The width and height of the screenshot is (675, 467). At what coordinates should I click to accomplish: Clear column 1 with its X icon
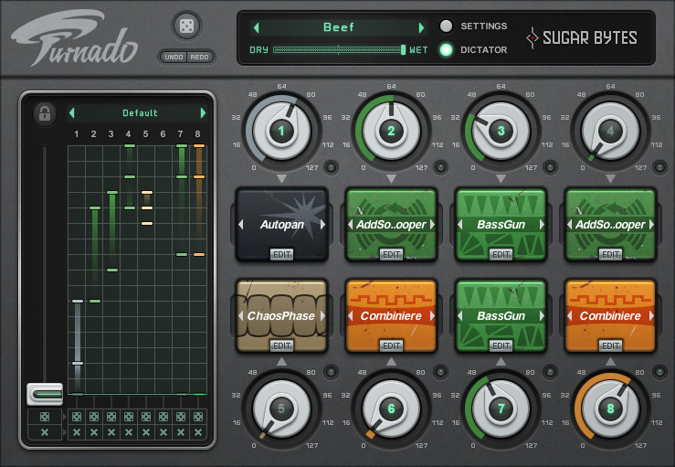77,432
